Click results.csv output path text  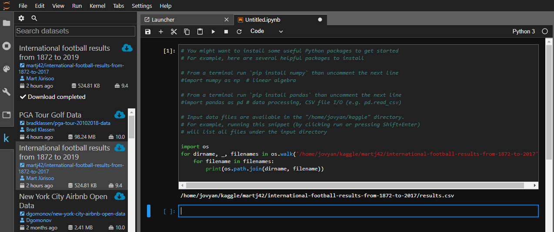tap(317, 196)
